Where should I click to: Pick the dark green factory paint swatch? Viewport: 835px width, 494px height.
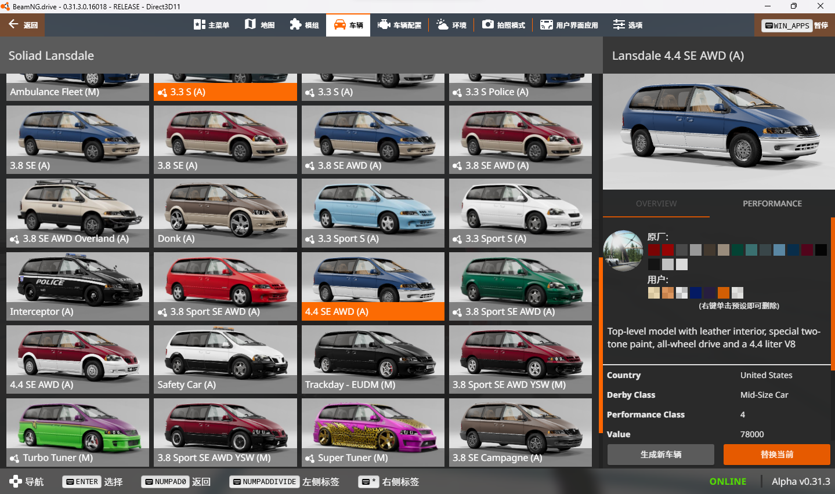tap(738, 250)
